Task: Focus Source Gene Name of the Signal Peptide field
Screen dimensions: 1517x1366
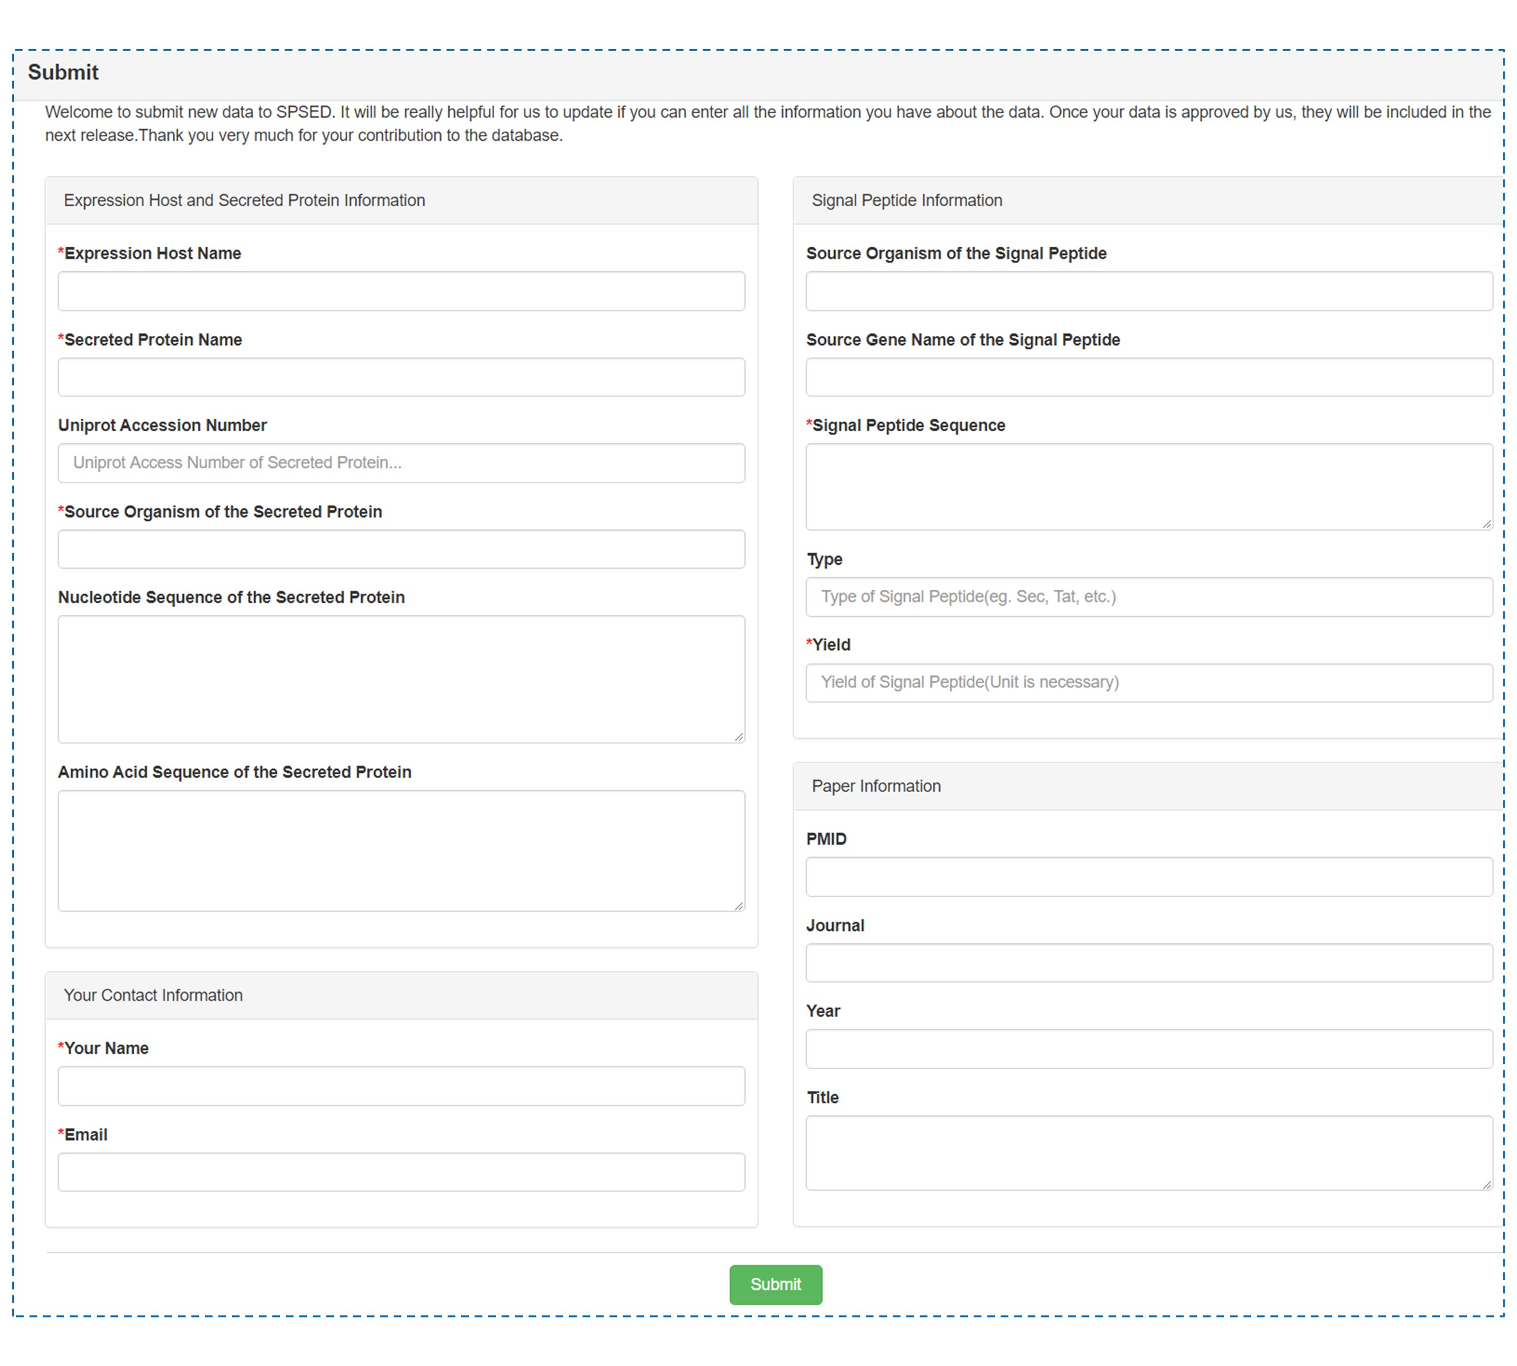Action: tap(1150, 377)
